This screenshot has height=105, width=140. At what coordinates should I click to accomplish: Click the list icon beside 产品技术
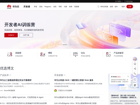10,75
